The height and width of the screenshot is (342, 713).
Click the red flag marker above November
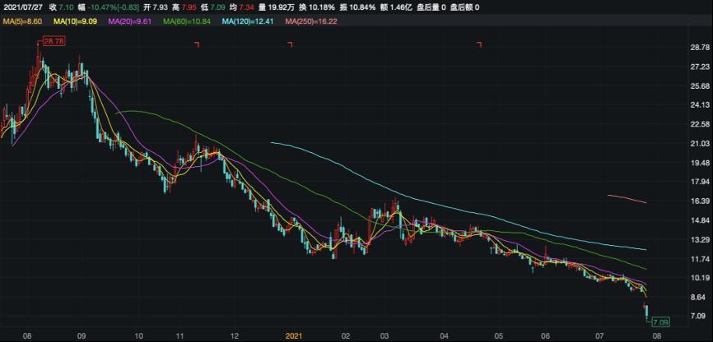click(197, 44)
